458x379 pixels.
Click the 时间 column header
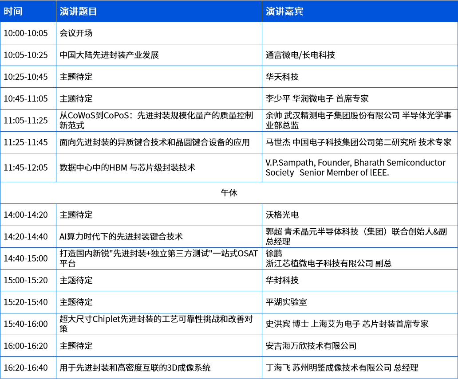click(x=28, y=11)
